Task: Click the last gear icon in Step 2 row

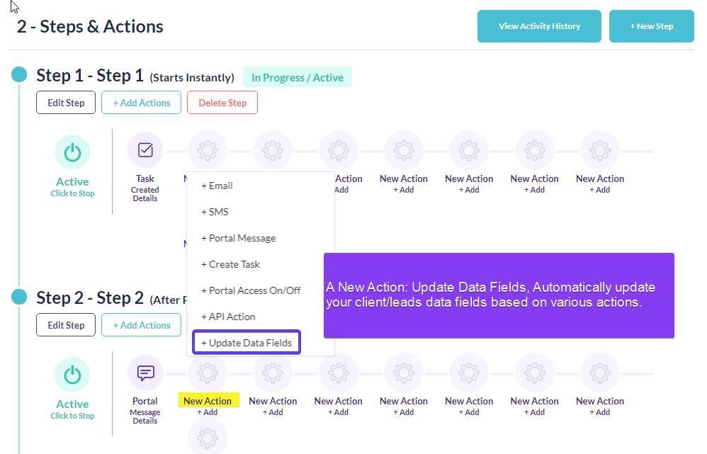Action: (599, 373)
